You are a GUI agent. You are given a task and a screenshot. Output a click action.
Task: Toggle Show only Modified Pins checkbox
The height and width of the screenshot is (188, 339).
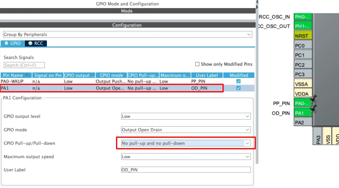pyautogui.click(x=197, y=64)
